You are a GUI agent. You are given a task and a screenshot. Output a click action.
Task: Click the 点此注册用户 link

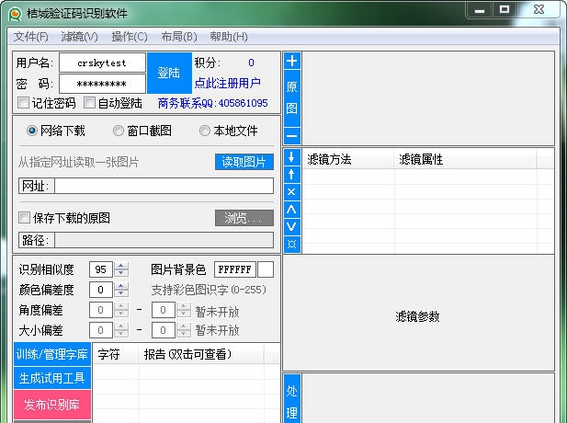click(x=227, y=83)
